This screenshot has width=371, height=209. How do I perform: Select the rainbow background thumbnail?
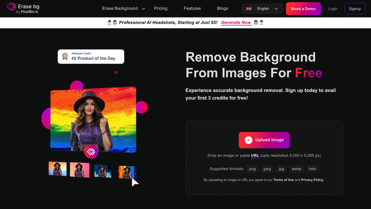126,172
